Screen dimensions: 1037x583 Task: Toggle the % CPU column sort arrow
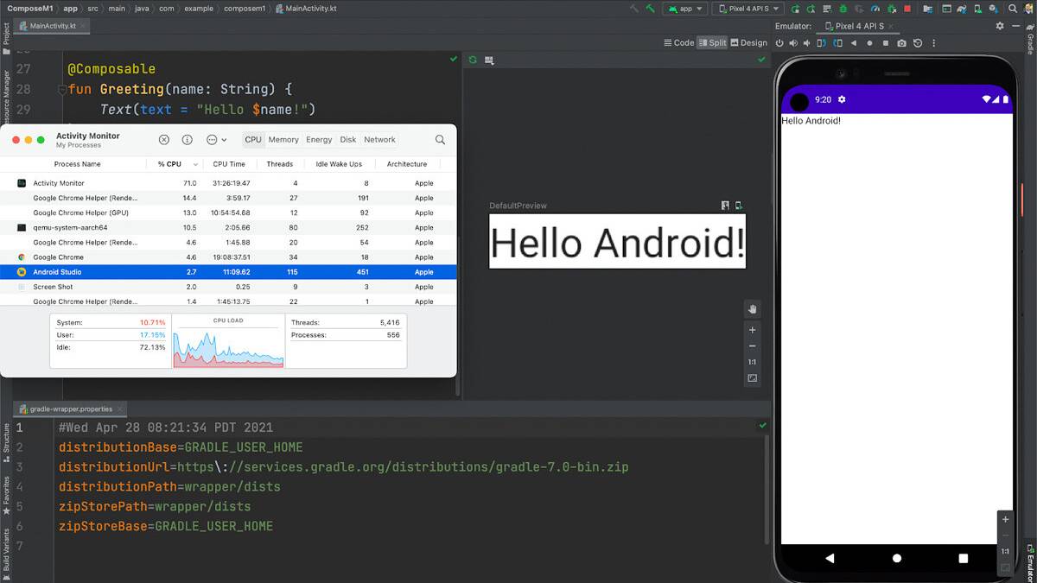(x=195, y=164)
